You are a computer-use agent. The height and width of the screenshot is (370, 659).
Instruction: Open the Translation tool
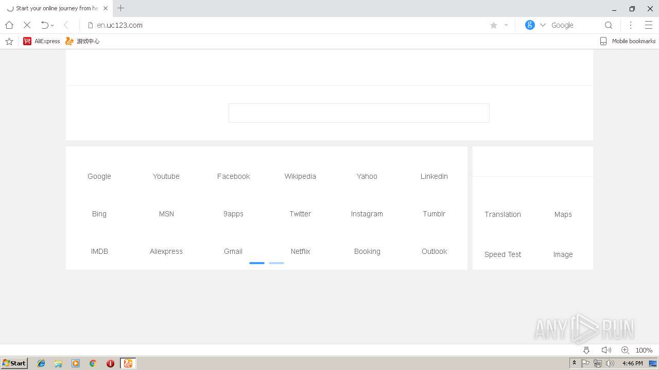click(502, 214)
